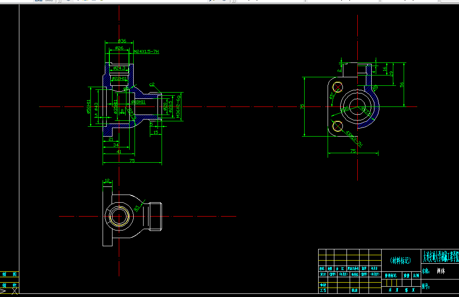Select the 12 dimension in the top view
Viewport: 459px width, 297px height.
click(107, 180)
